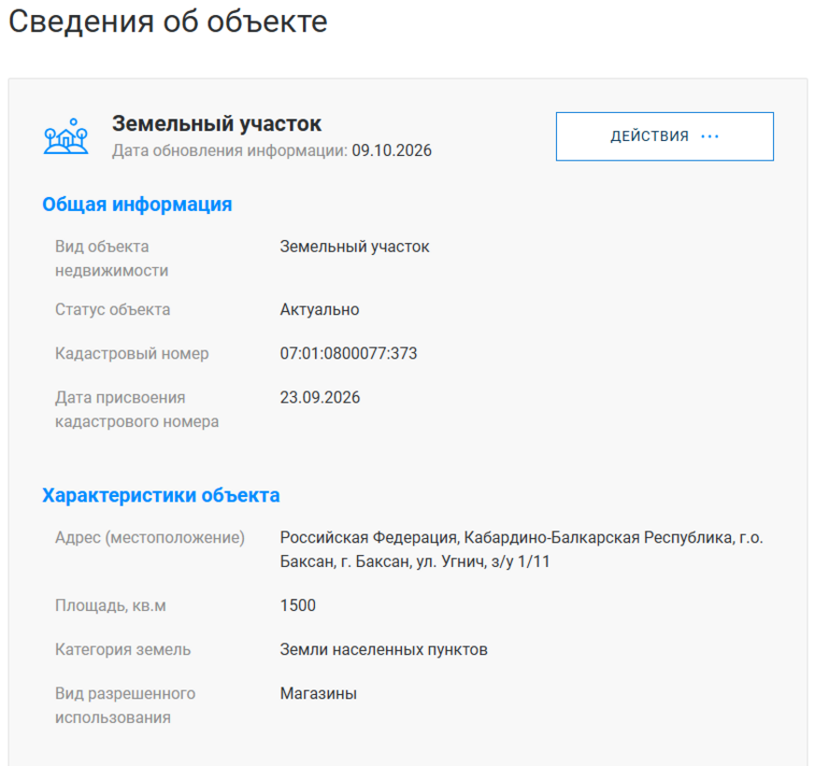
Task: Click 'Общая информация' section heading
Action: (137, 205)
